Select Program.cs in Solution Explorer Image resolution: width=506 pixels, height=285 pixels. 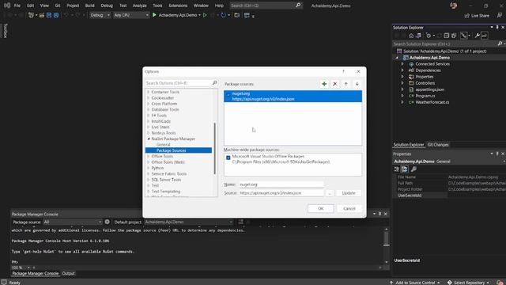425,96
